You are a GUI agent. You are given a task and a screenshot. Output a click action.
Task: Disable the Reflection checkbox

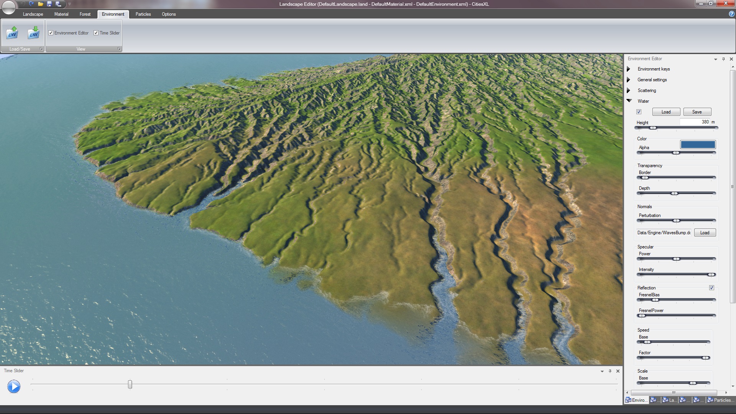point(711,287)
